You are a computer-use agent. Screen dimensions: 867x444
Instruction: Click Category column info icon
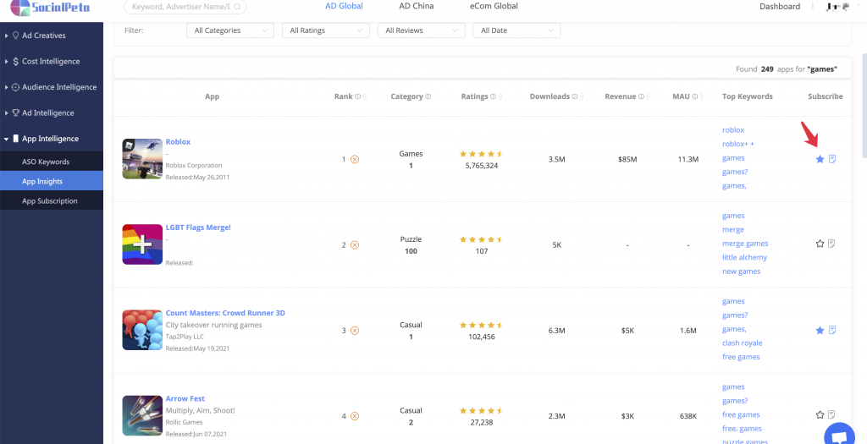point(428,96)
